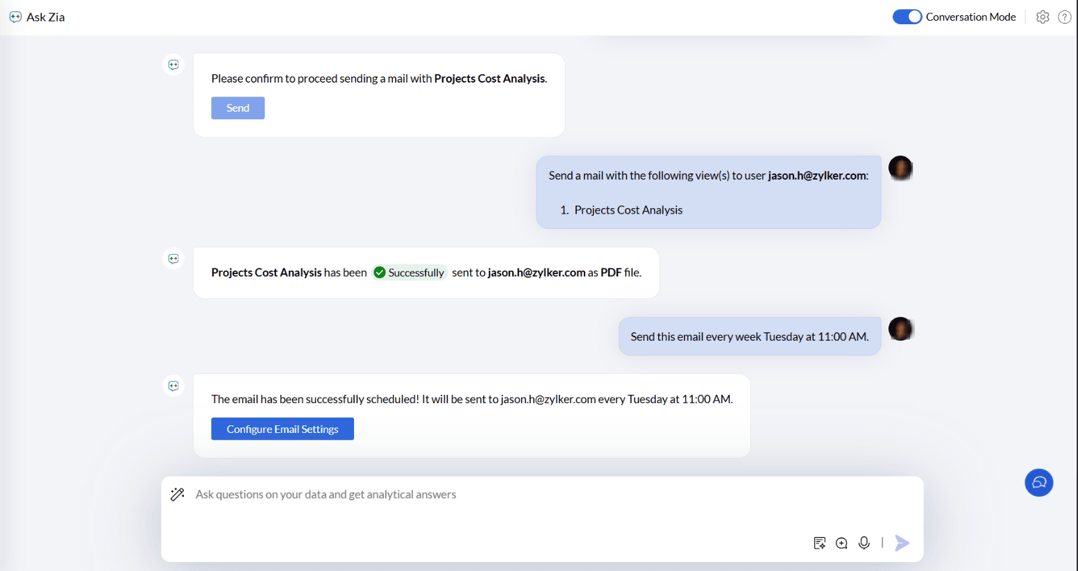The image size is (1078, 571).
Task: Click the Ask Zia logo icon
Action: 15,17
